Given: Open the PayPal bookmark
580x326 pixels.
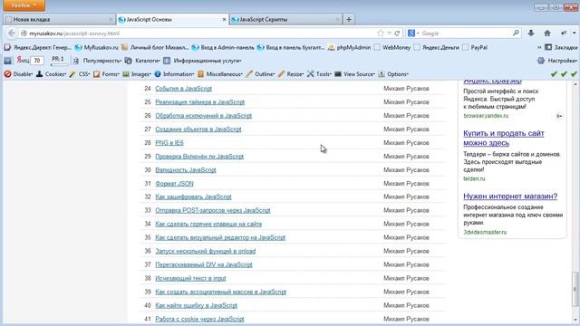Looking at the screenshot, I should [475, 47].
